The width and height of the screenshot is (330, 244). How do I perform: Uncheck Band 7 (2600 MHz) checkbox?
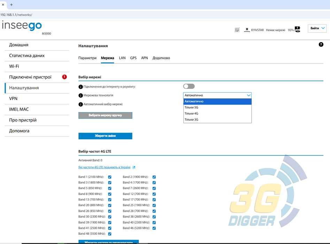154,189
